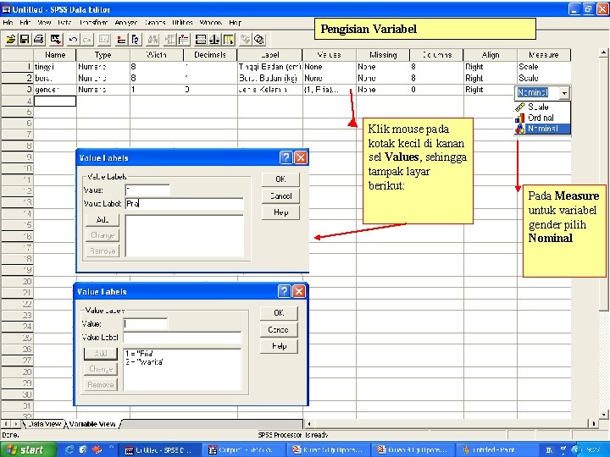Viewport: 610px width, 457px height.
Task: Click the Open File toolbar icon
Action: [11, 39]
